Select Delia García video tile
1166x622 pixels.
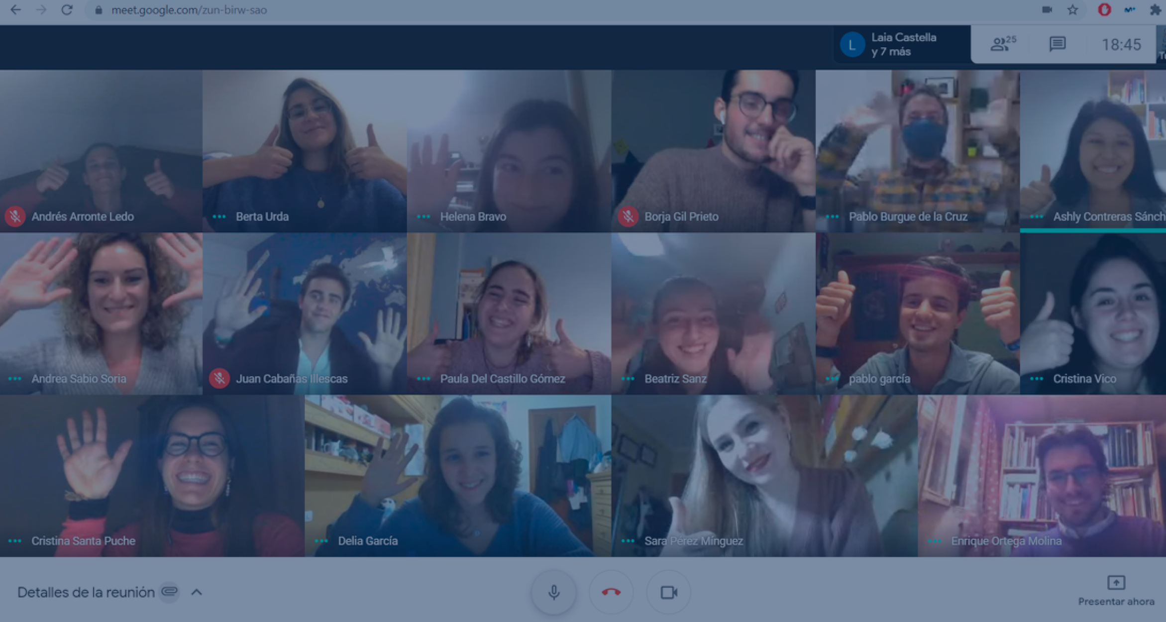point(458,476)
